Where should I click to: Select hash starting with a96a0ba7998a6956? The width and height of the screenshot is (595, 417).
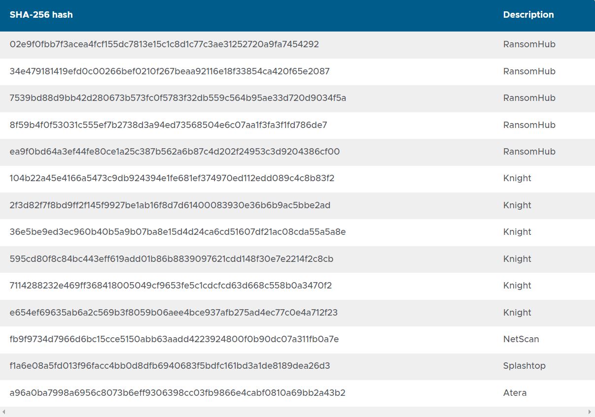[177, 393]
